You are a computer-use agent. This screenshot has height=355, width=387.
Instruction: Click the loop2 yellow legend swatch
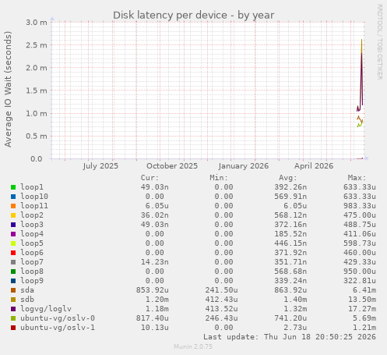coord(13,215)
